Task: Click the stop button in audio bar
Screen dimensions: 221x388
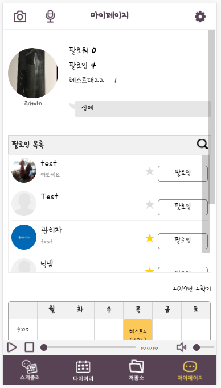Action: [x=30, y=347]
